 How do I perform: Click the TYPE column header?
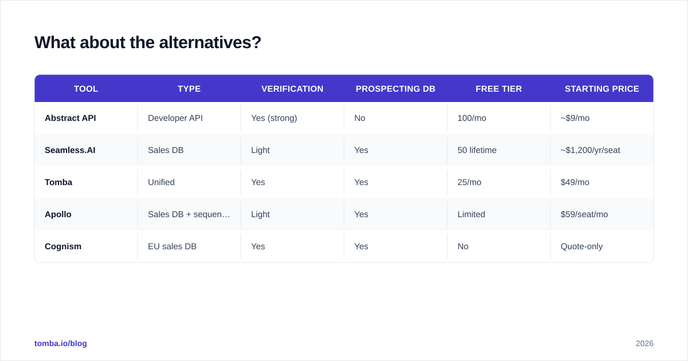[x=189, y=89]
